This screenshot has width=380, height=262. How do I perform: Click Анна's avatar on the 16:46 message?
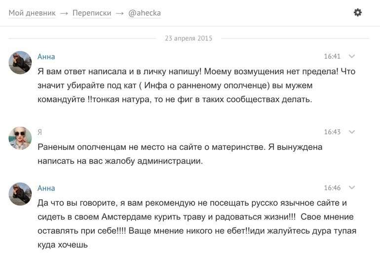pos(20,194)
